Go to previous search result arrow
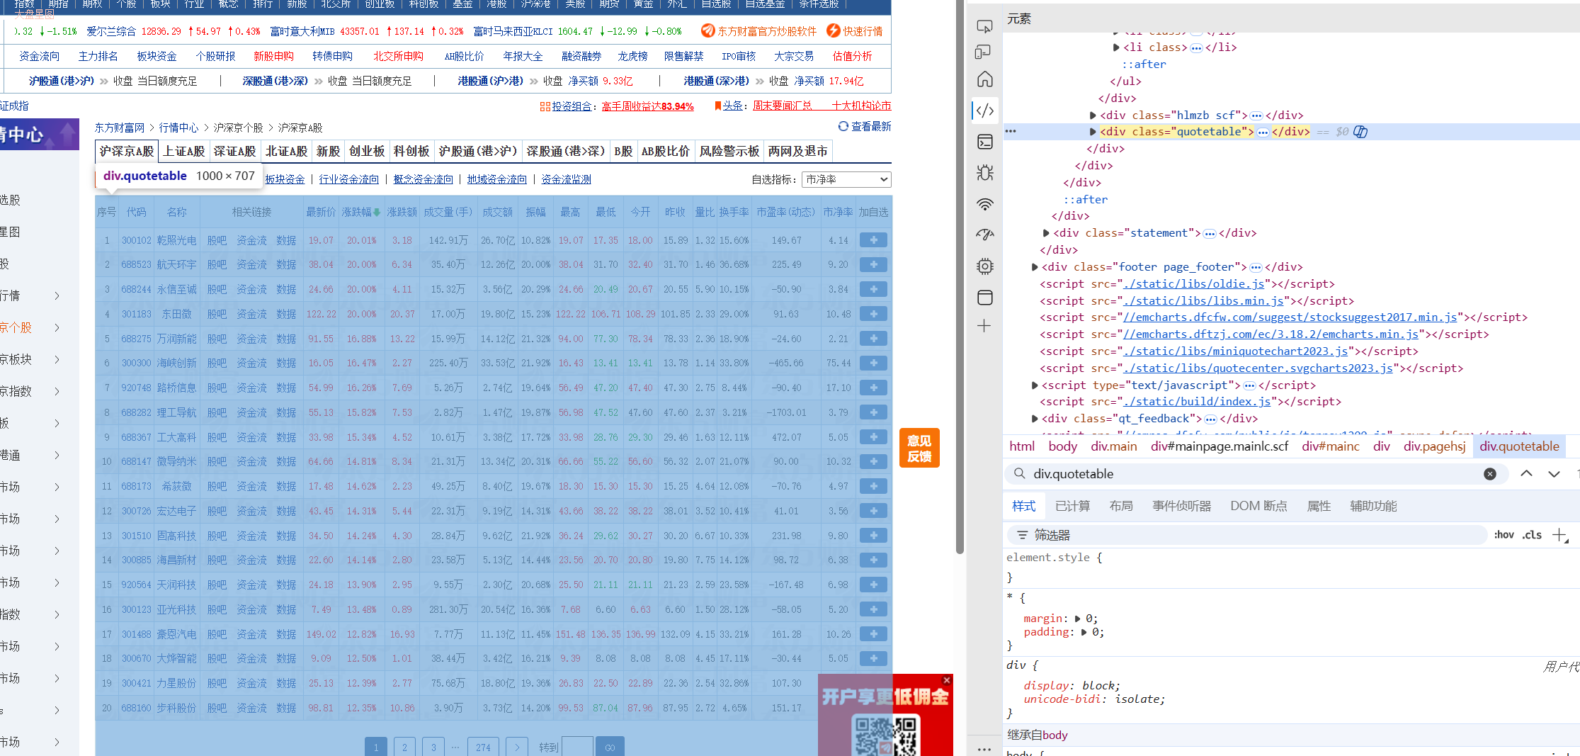This screenshot has height=756, width=1580. 1526,473
